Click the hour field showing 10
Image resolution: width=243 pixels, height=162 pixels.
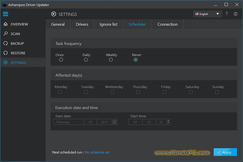[x=135, y=122]
